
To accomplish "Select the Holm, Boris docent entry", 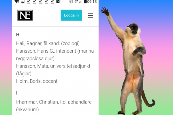I will (x=37, y=81).
